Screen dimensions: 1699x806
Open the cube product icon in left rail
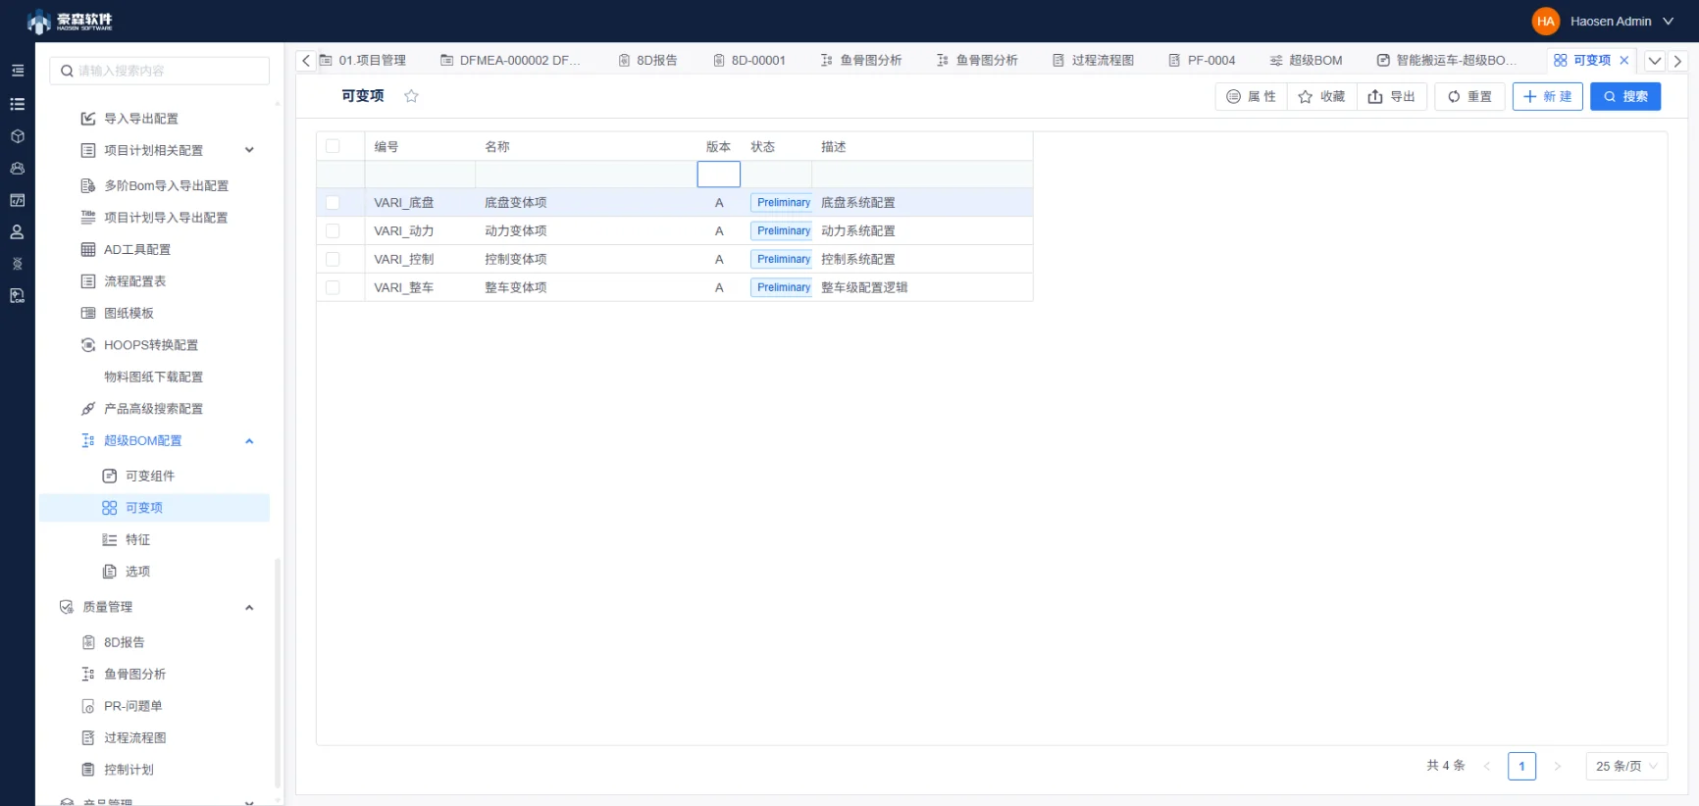17,136
